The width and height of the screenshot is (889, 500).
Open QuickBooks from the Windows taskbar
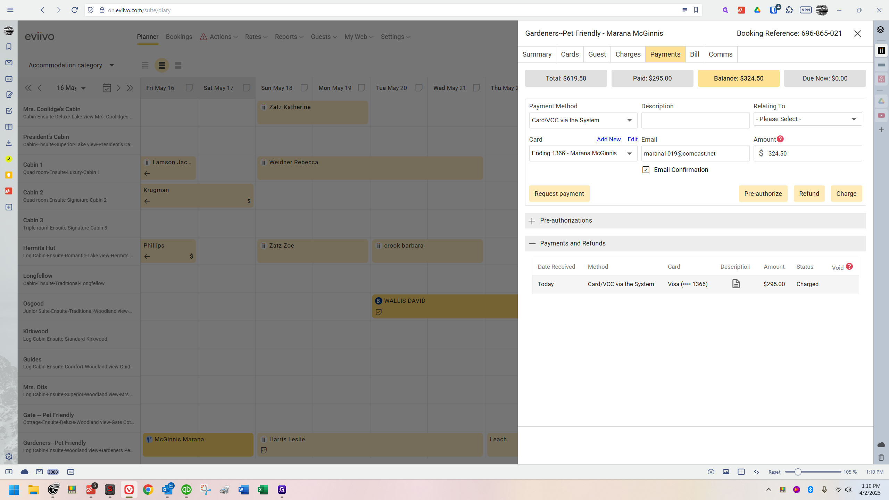click(186, 490)
